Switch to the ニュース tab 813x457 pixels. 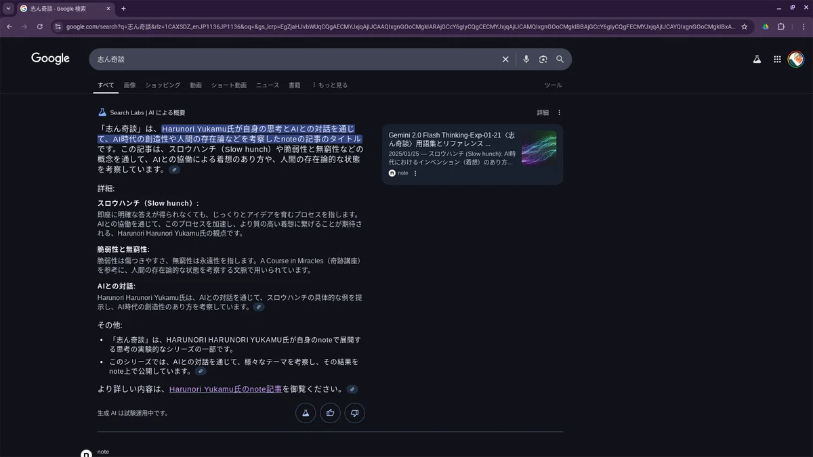(268, 85)
